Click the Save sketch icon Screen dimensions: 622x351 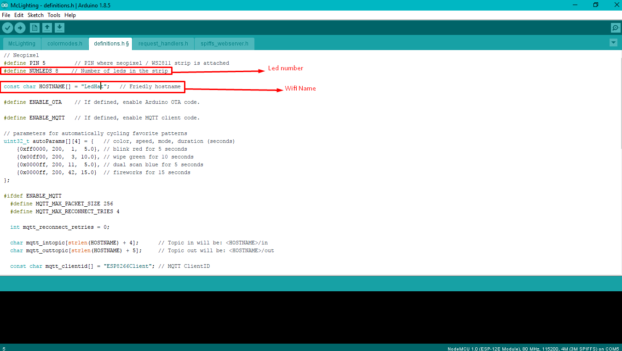coord(59,28)
